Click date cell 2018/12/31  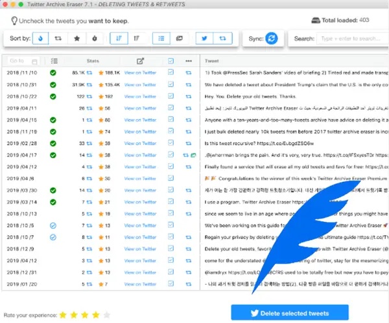coord(22,273)
